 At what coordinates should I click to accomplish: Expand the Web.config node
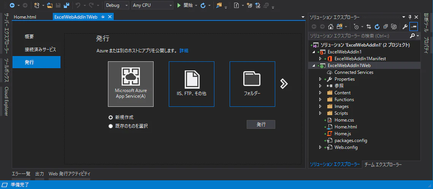(320, 147)
